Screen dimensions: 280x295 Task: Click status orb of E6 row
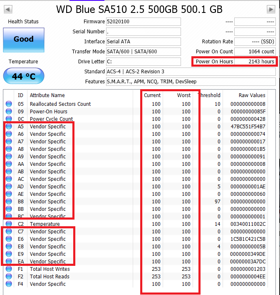(x=9, y=239)
